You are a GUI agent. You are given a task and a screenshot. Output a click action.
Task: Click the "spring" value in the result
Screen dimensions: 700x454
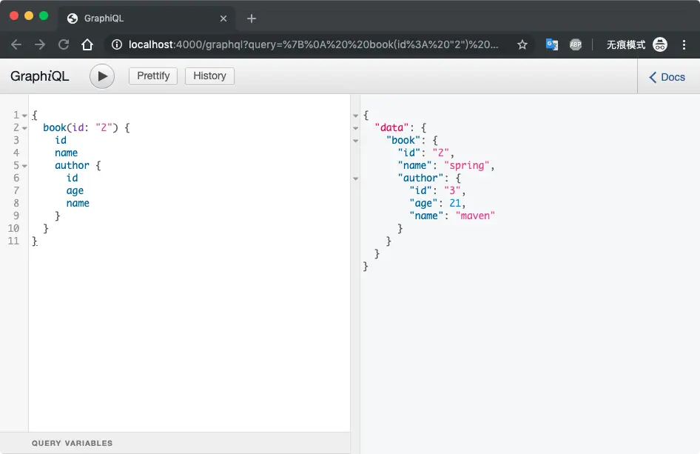tap(466, 165)
